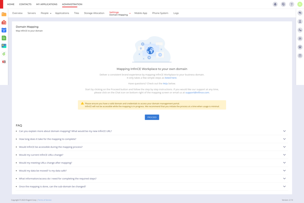Open MY APPLICATIONS menu
Screen dimensions: 304x203
click(47, 4)
